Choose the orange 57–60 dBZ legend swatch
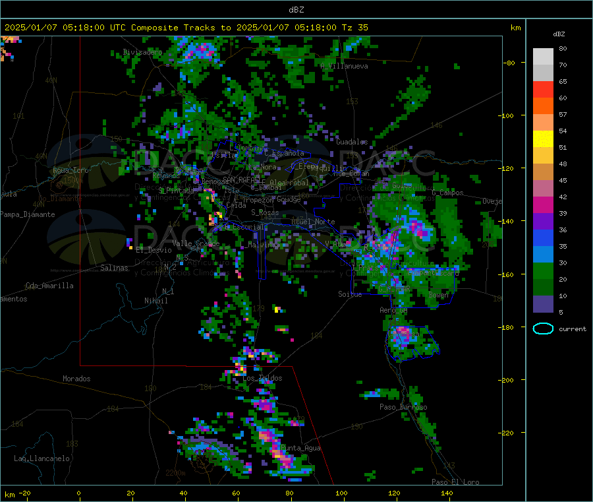 (x=543, y=106)
